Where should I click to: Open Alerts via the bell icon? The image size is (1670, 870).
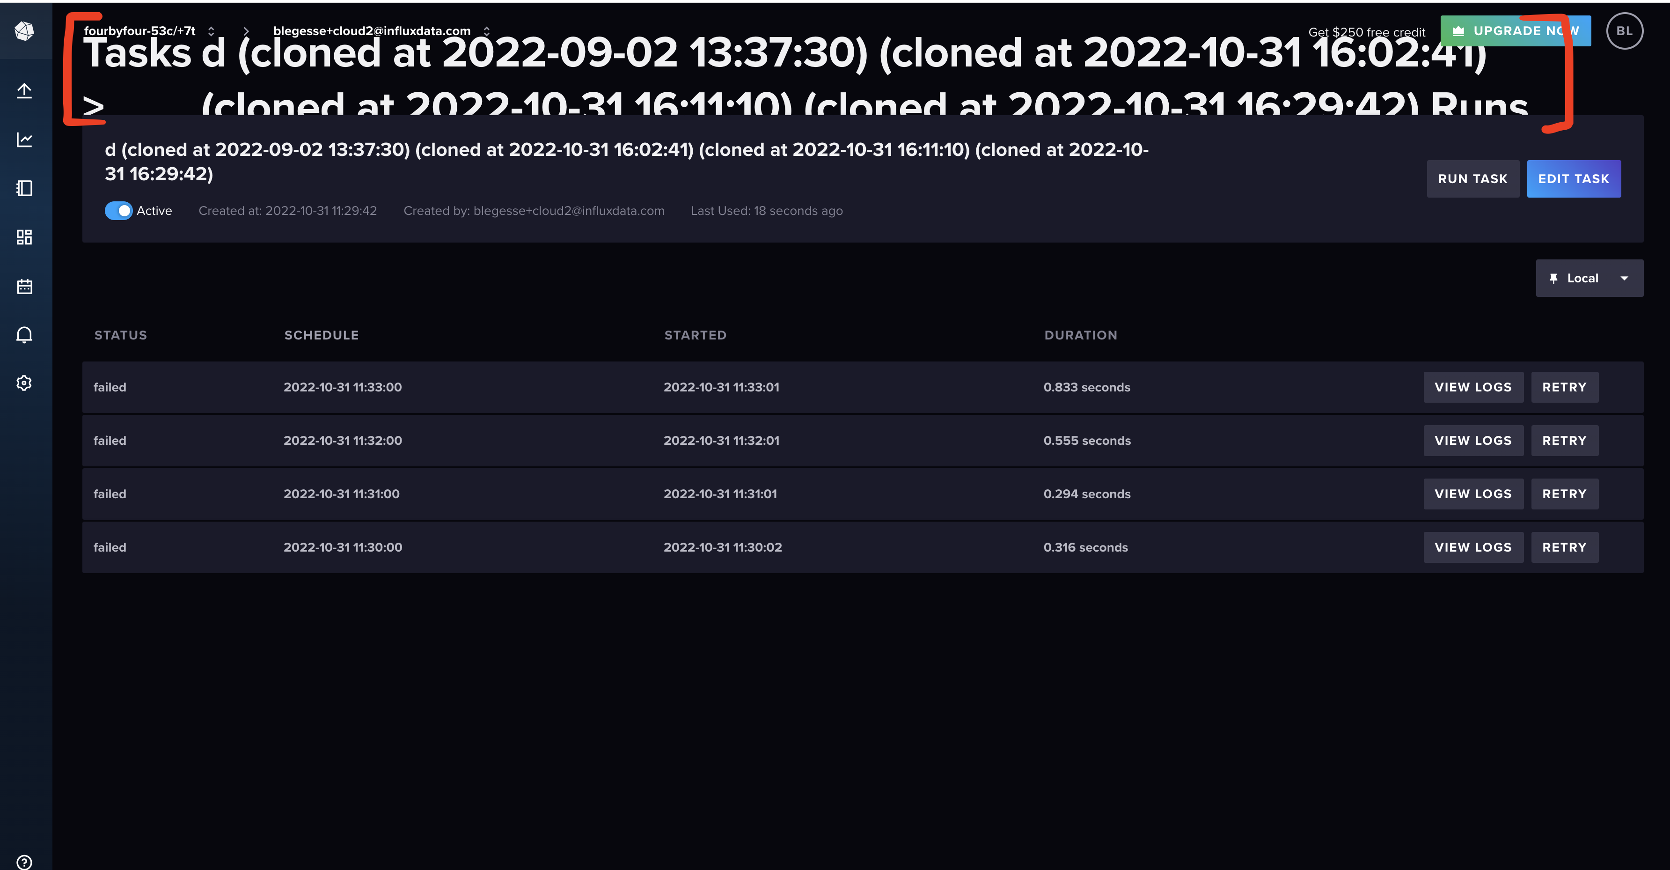click(x=25, y=334)
